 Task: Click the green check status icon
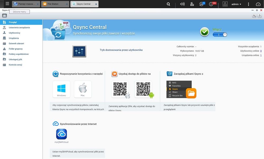click(205, 32)
